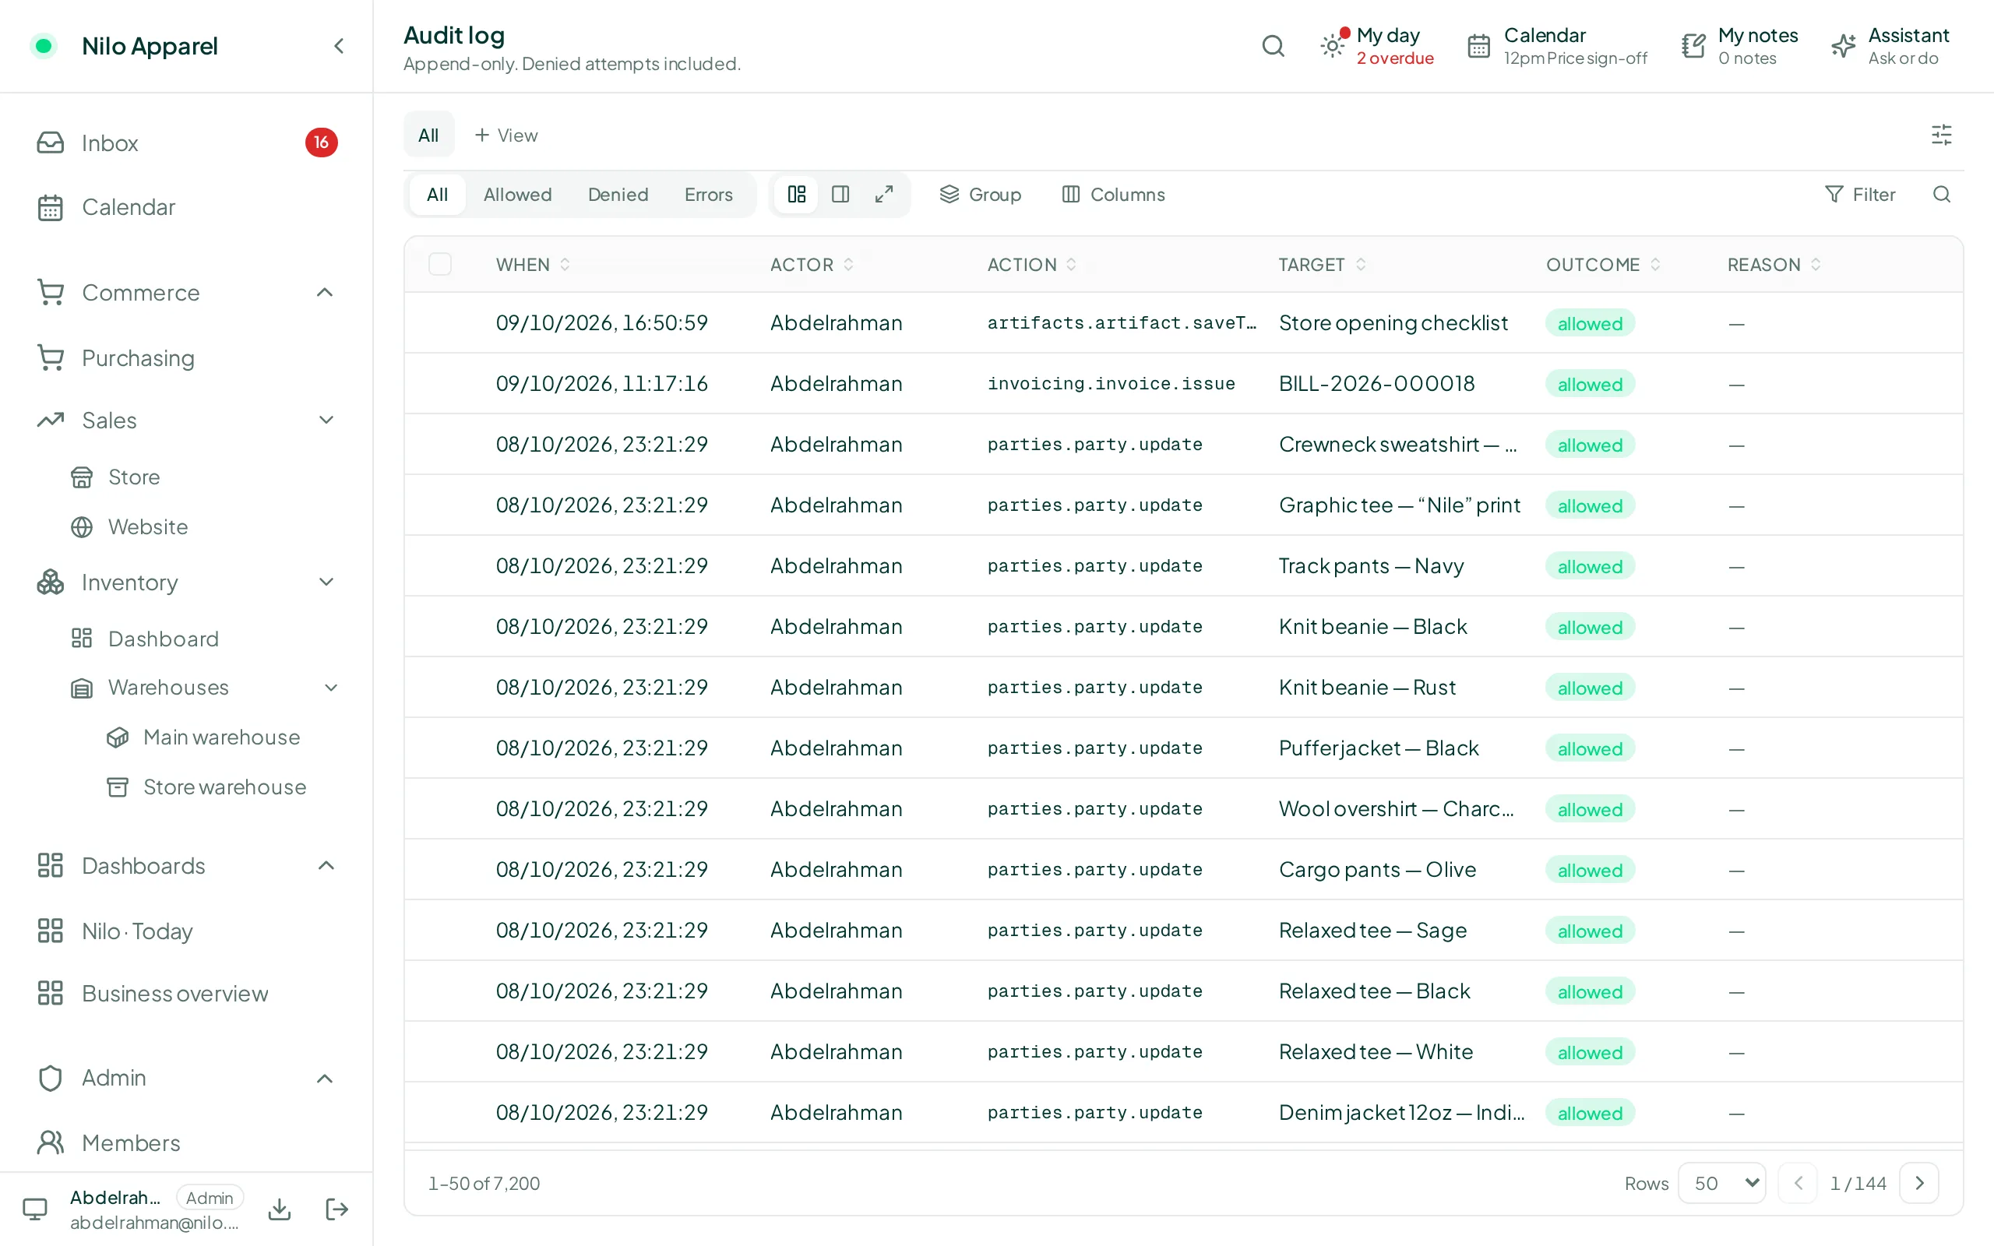Open My day overdue panel

(1377, 46)
